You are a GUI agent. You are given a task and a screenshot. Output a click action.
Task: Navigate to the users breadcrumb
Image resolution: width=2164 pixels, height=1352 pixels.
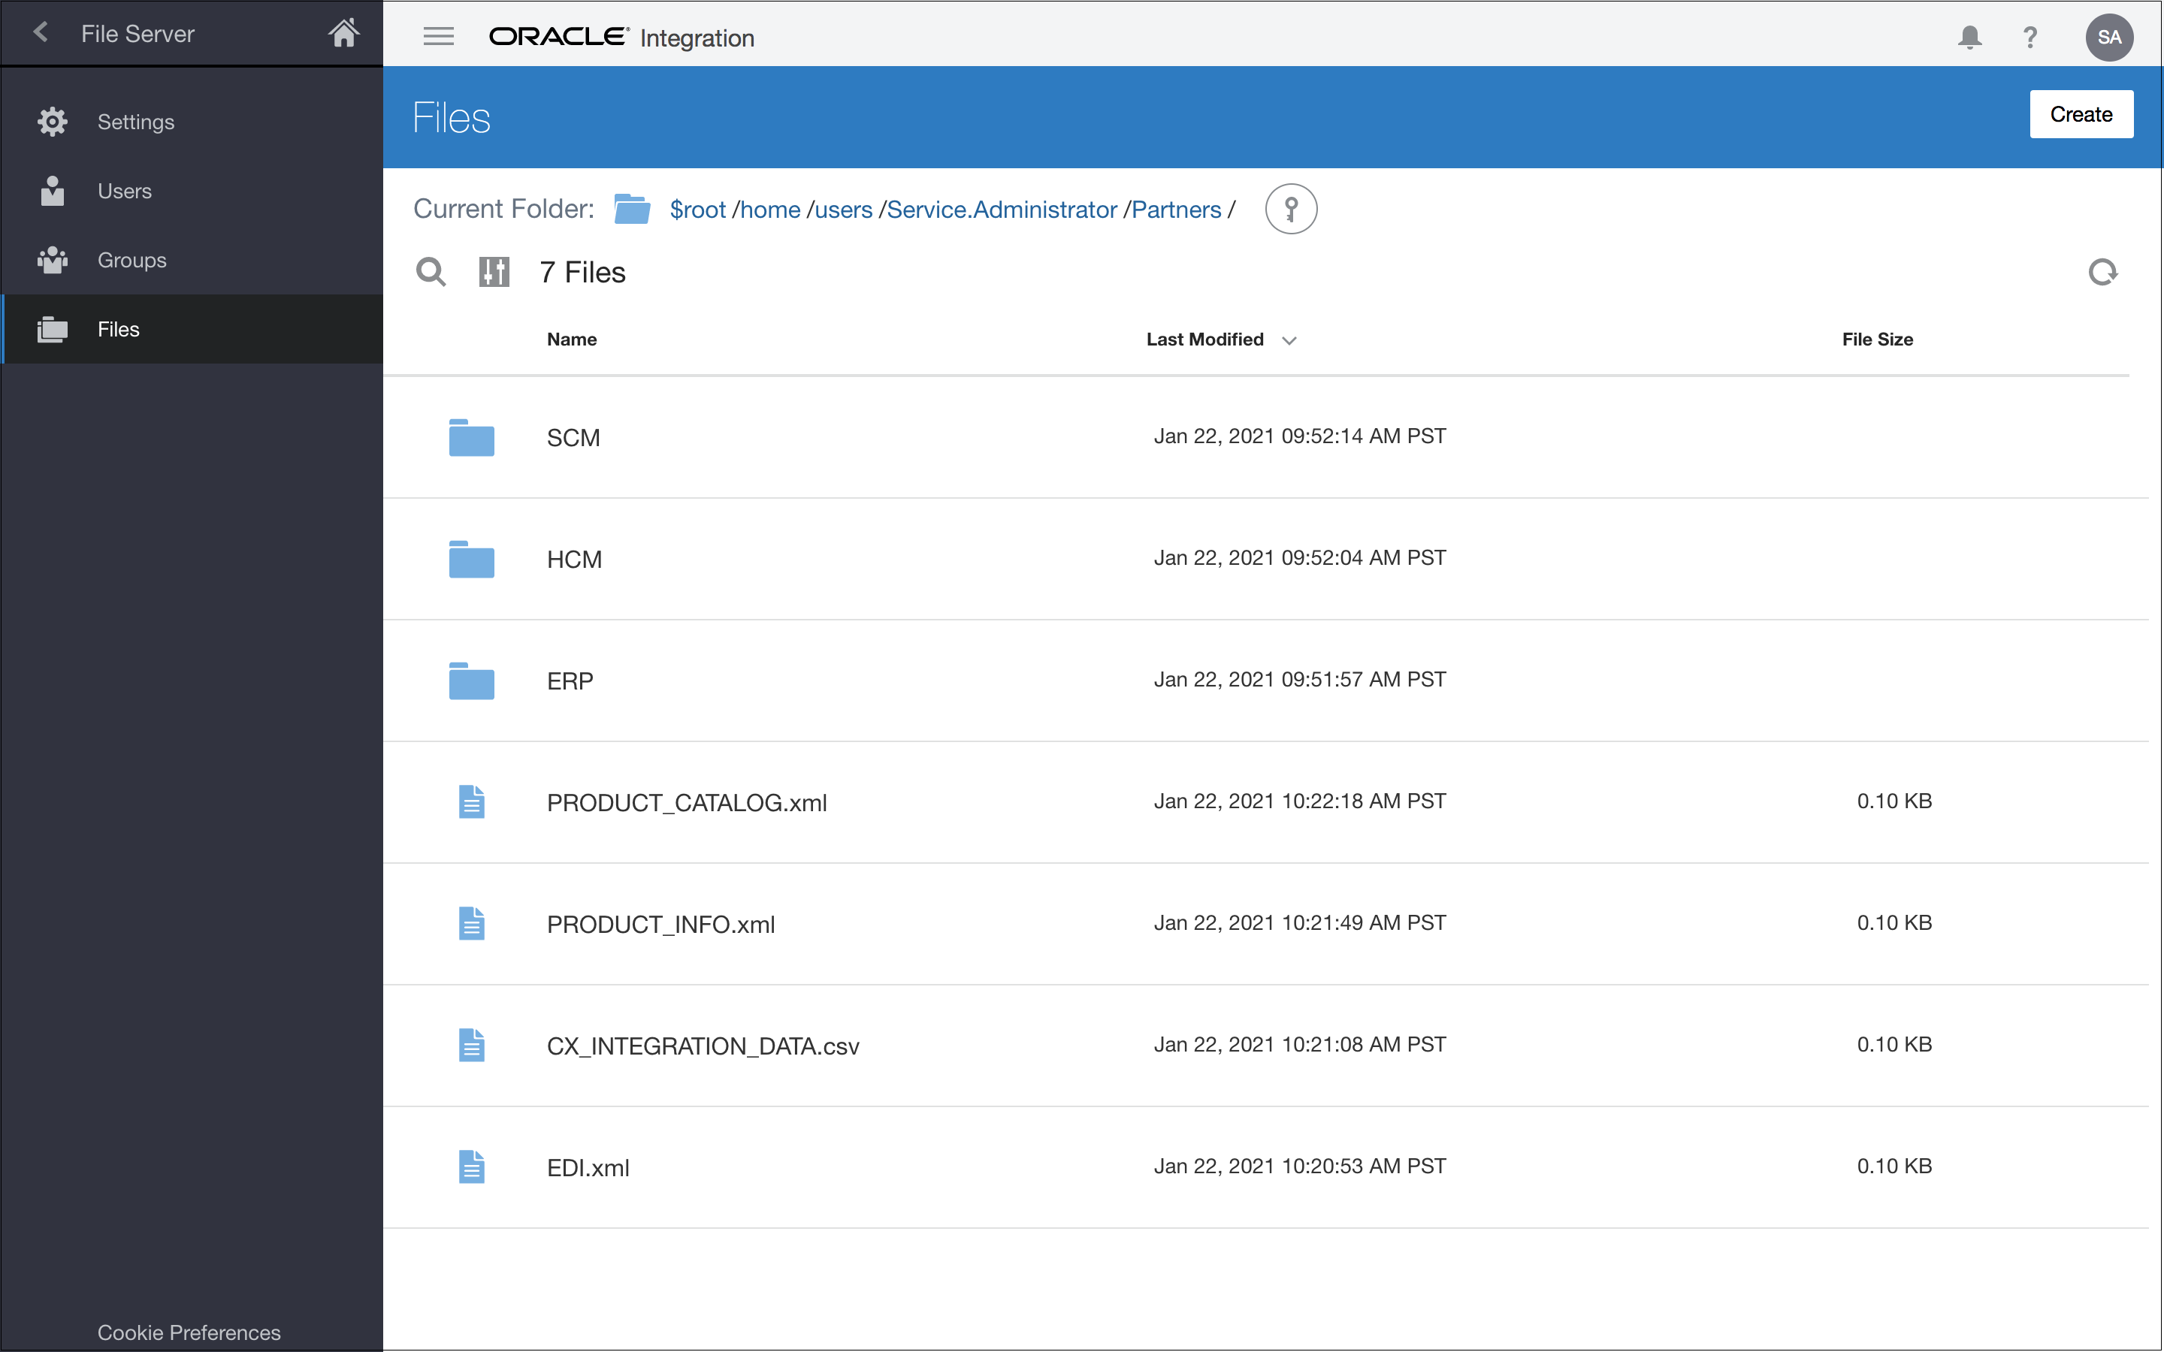843,210
